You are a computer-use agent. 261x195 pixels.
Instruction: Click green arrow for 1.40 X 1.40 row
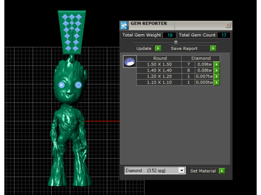[x=217, y=70]
